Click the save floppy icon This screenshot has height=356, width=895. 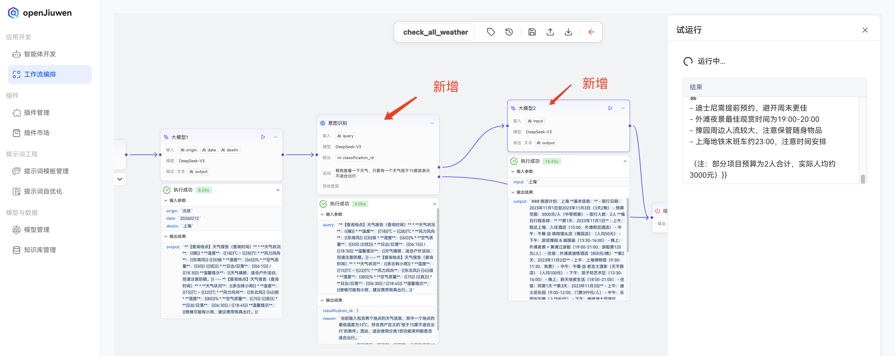click(x=532, y=32)
